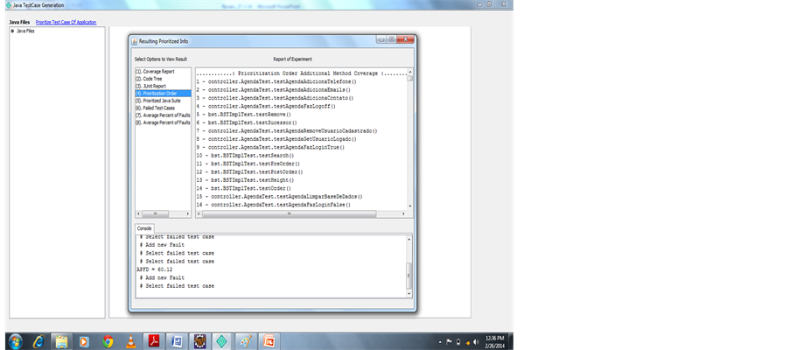Launch the media player taskbar icon
The height and width of the screenshot is (350, 789).
84,342
